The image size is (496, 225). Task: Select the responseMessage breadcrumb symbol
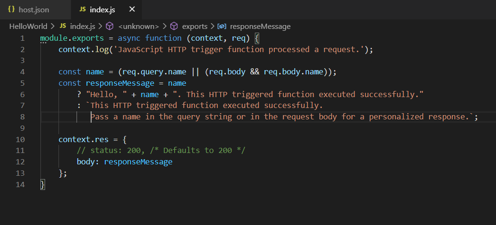coord(260,27)
